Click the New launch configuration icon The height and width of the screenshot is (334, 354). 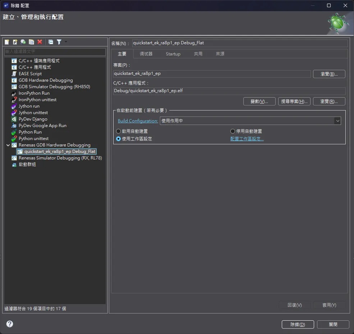click(7, 42)
